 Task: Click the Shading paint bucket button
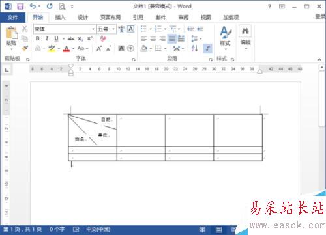(144, 48)
